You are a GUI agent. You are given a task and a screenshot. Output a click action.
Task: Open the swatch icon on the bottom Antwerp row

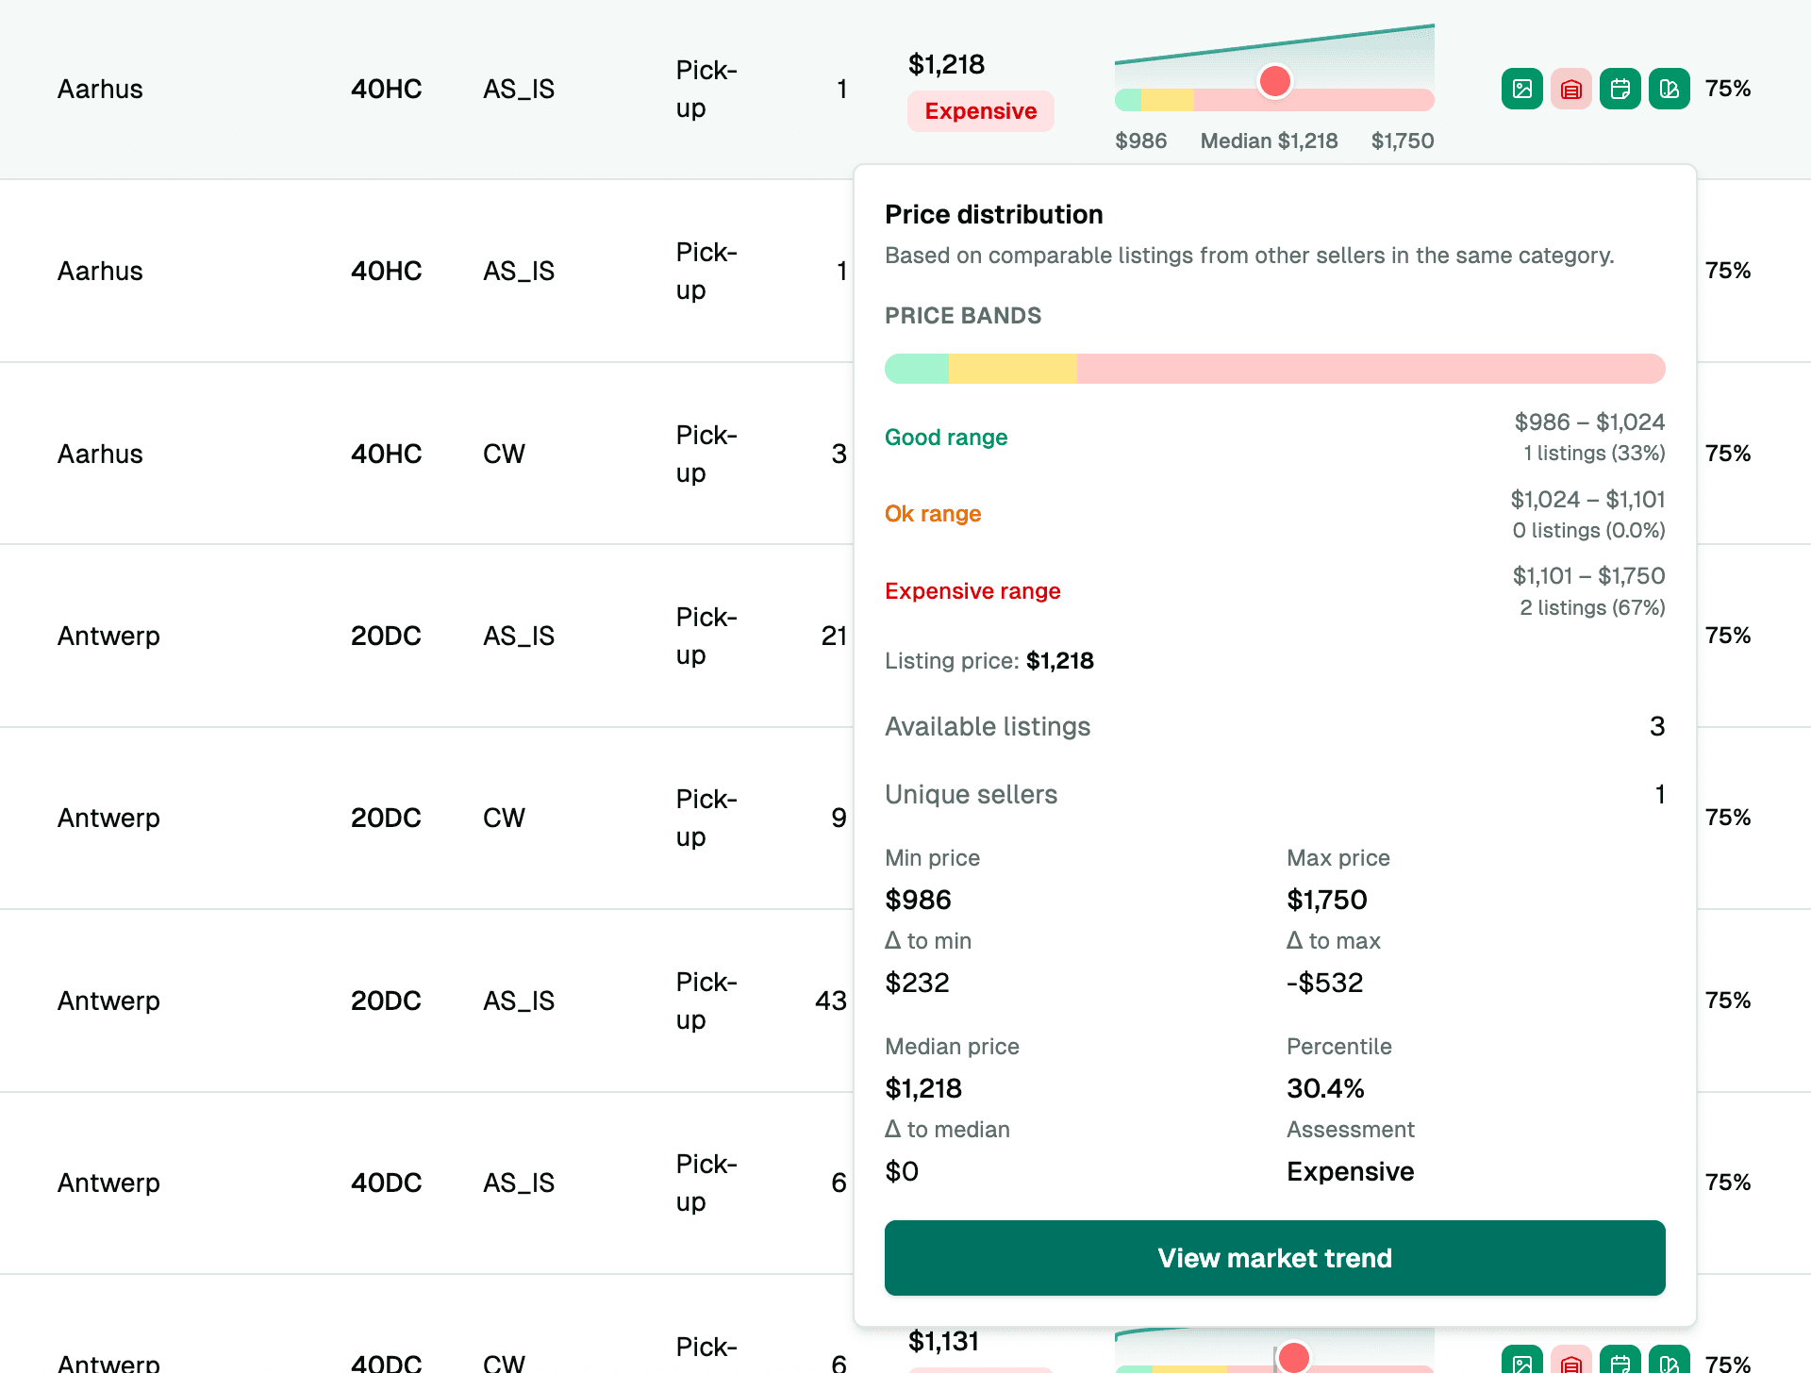(x=1669, y=1363)
